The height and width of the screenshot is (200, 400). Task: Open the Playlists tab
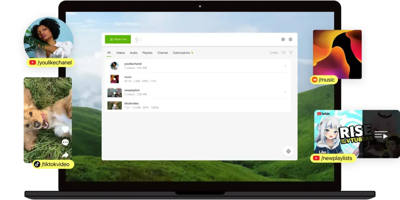coord(147,53)
